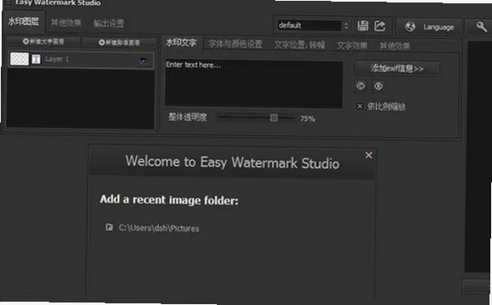This screenshot has height=305, width=492.
Task: Click the export preset icon
Action: click(x=379, y=26)
